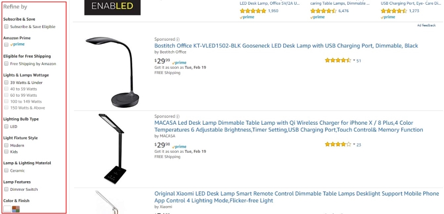
Task: Open rating dropdown arrow next to 51 reviews
Action: [x=354, y=61]
